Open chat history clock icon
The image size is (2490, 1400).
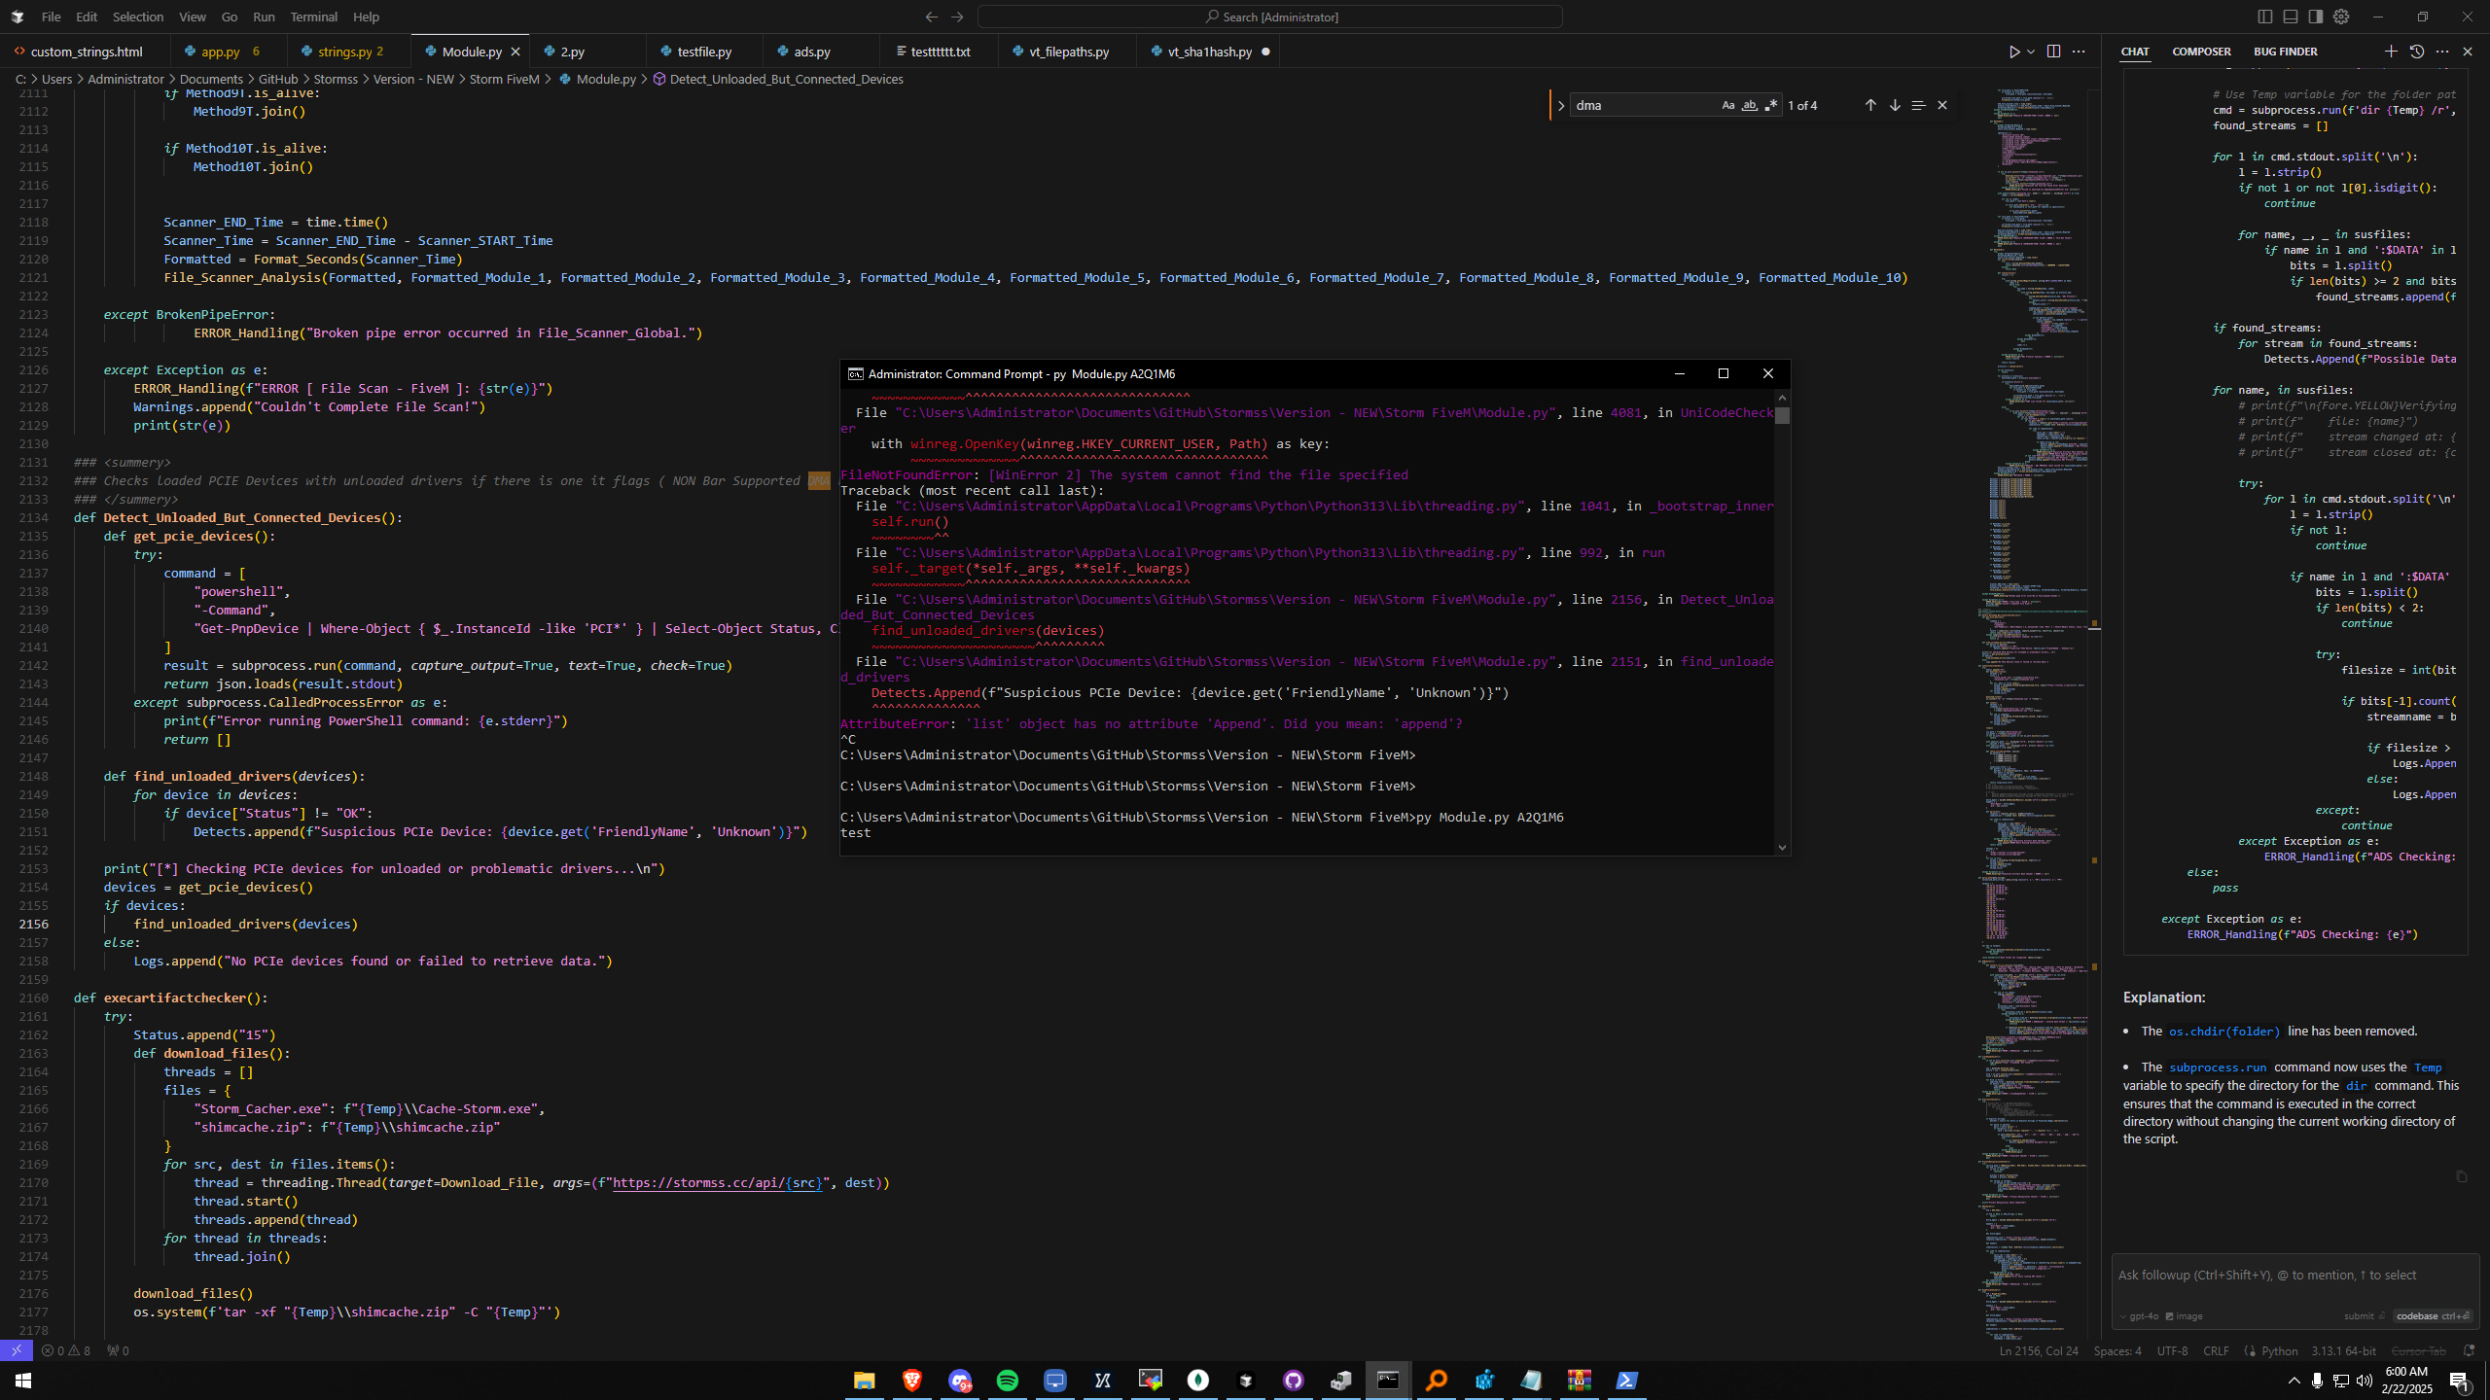click(x=2417, y=52)
